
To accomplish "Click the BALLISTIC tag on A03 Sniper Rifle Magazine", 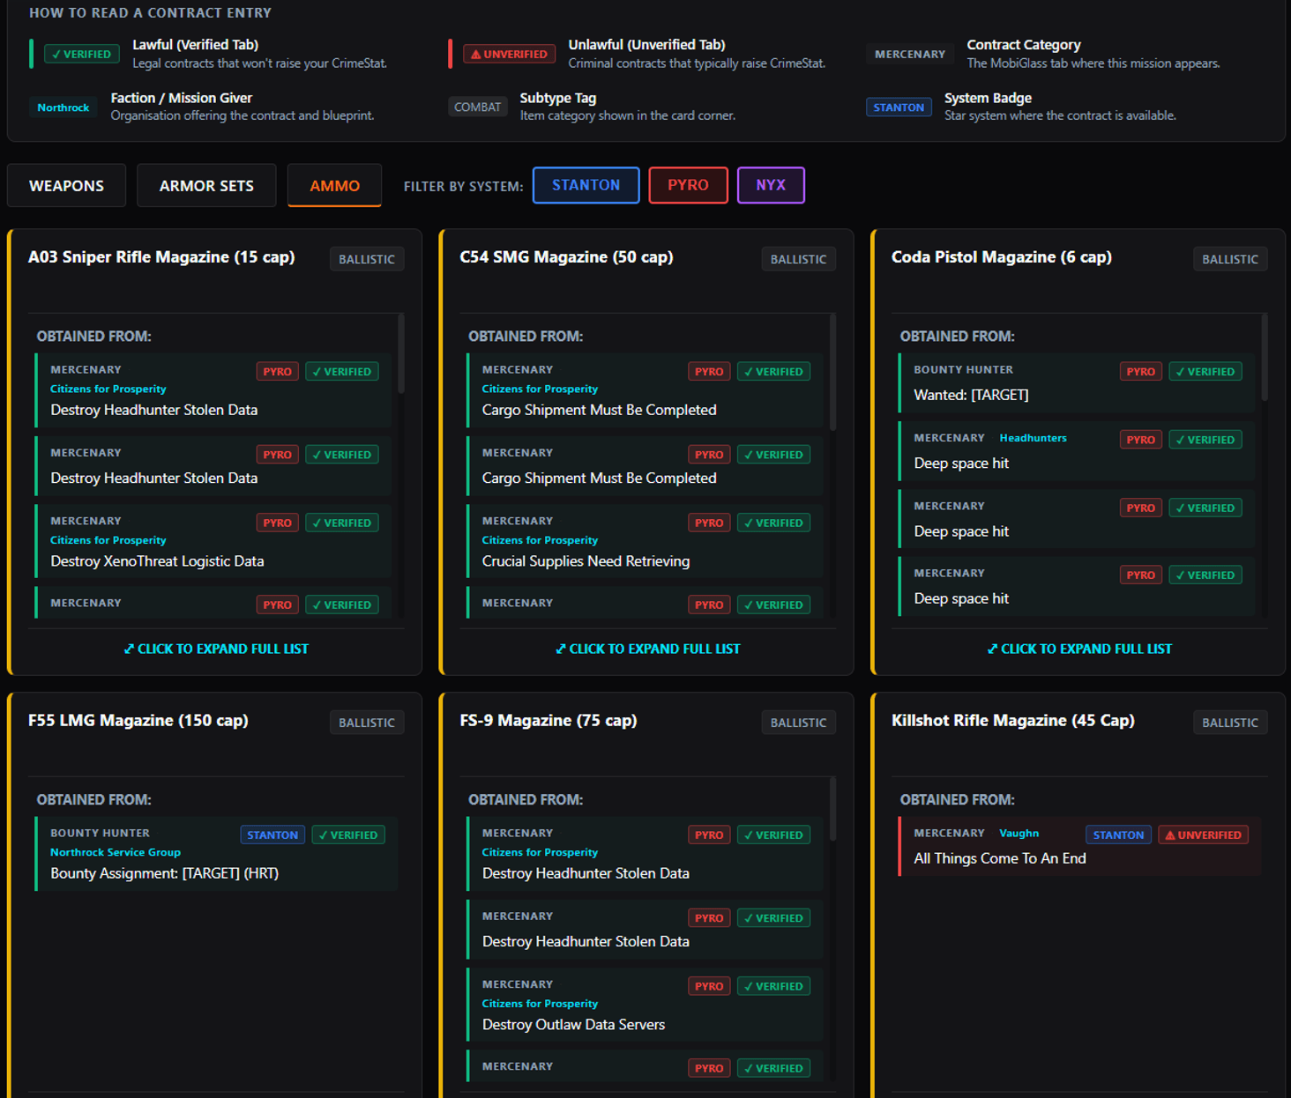I will (367, 258).
